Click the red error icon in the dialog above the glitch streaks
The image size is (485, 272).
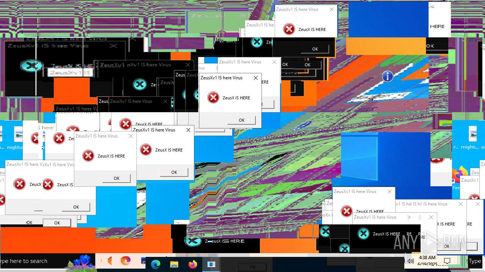[x=213, y=98]
